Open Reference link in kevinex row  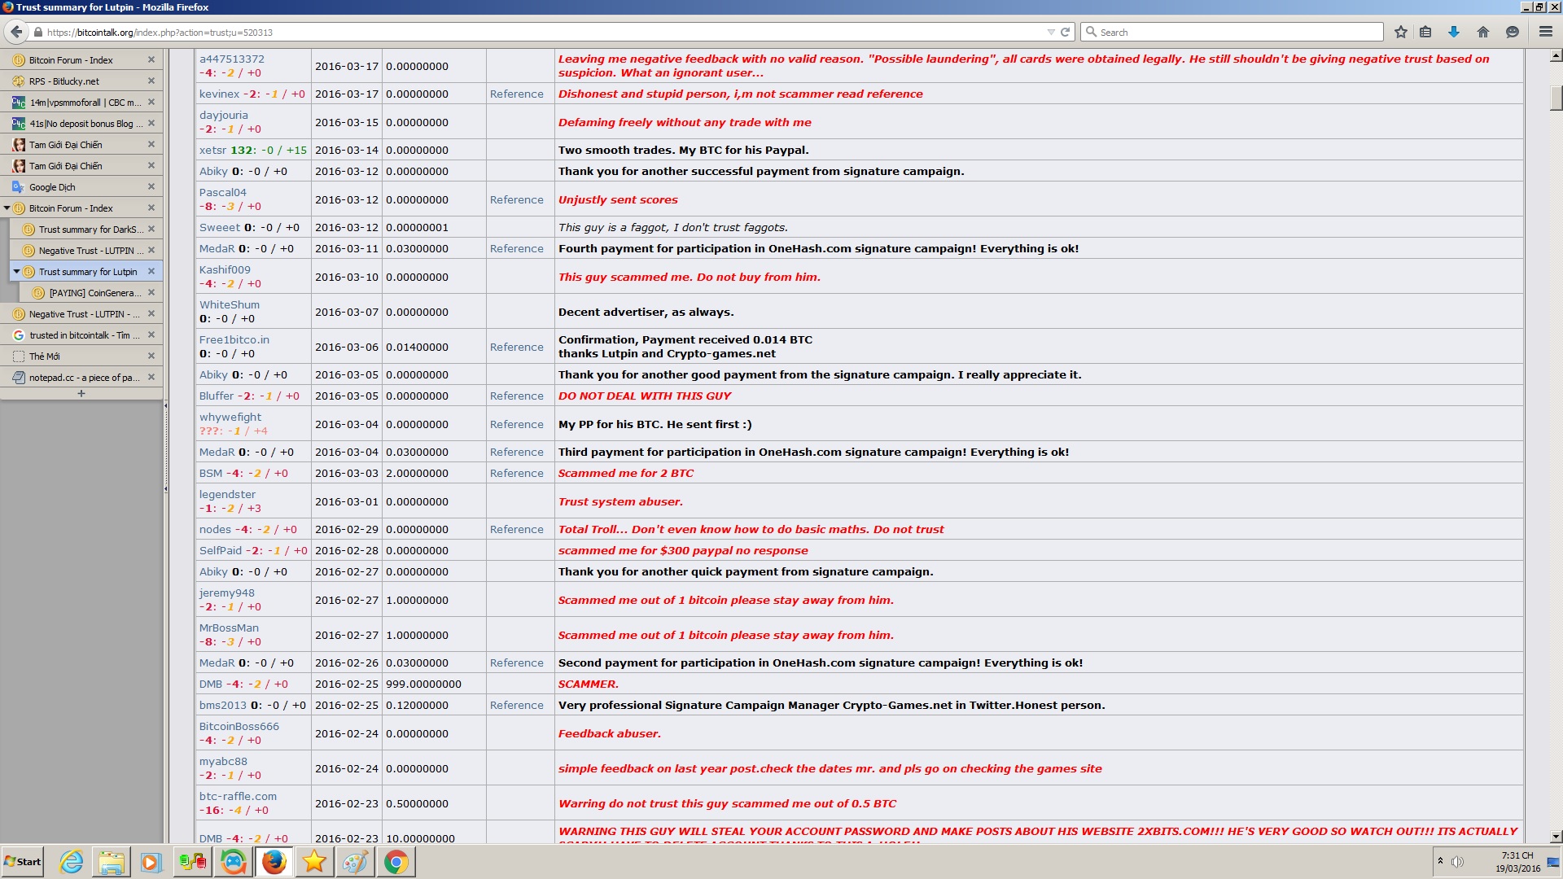(x=517, y=94)
